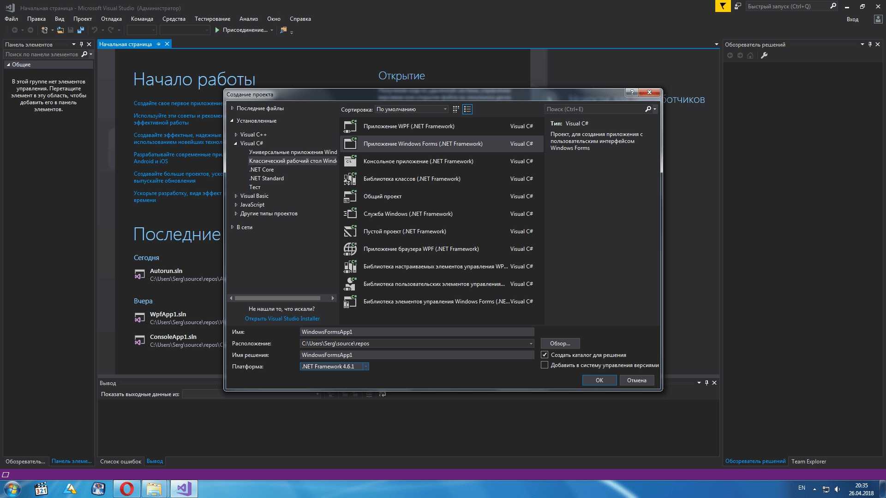
Task: Click the quick launch search field
Action: (786, 6)
